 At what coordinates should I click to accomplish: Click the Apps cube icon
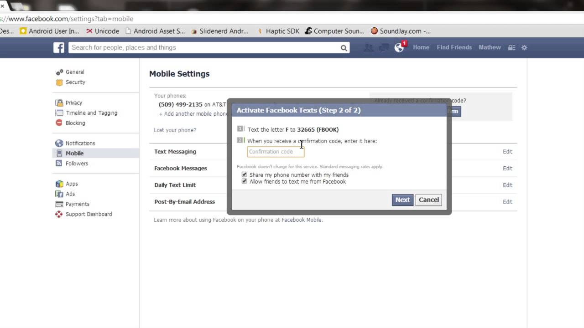pyautogui.click(x=59, y=184)
